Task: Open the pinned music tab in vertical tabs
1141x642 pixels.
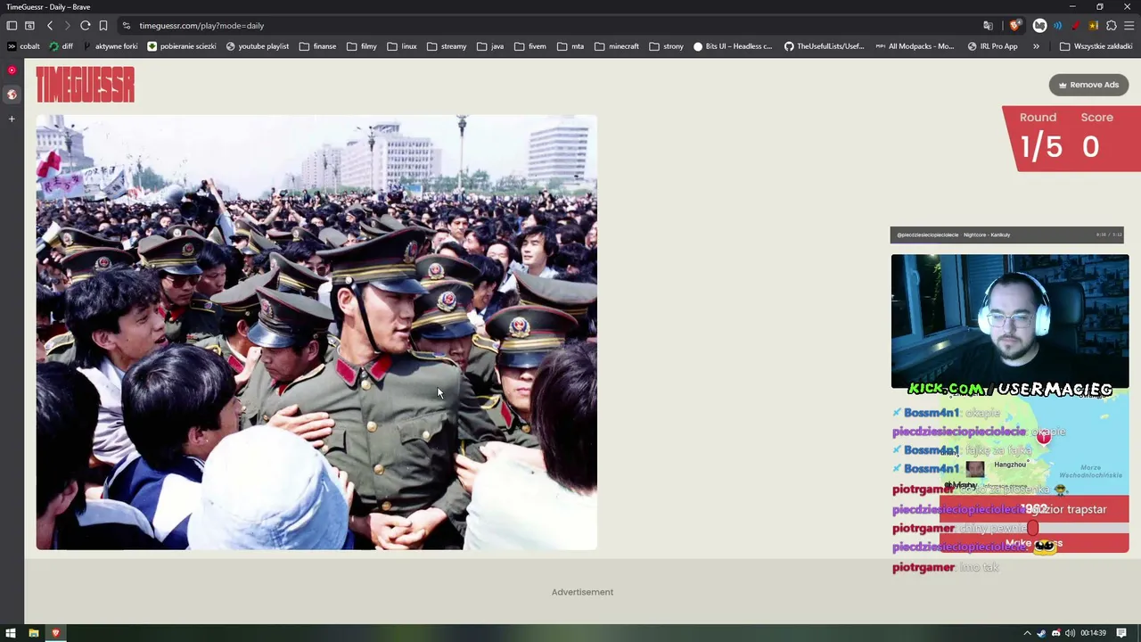Action: click(12, 70)
